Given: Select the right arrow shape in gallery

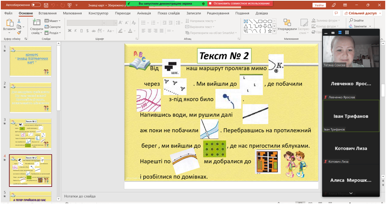Looking at the screenshot, I should (x=260, y=26).
